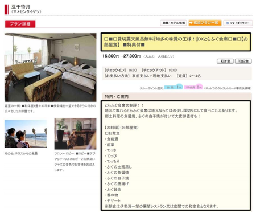Open the プラン詳細 red tab
Image resolution: width=256 pixels, height=213 pixels.
pyautogui.click(x=20, y=24)
